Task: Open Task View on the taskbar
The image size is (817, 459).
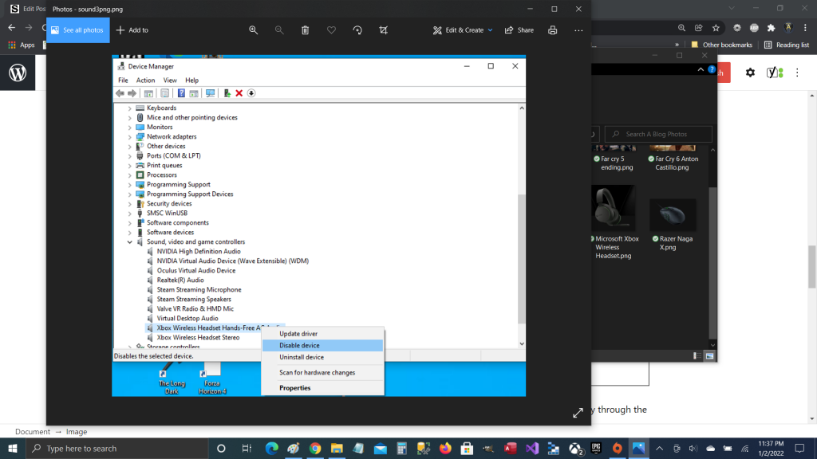Action: (247, 448)
